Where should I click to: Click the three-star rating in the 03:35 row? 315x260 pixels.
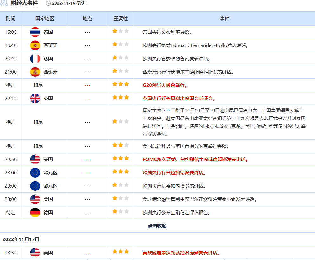tap(121, 252)
